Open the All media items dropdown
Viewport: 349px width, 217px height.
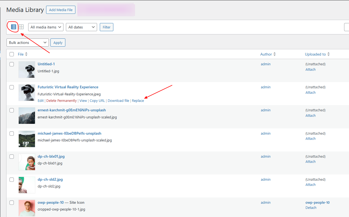pyautogui.click(x=46, y=27)
